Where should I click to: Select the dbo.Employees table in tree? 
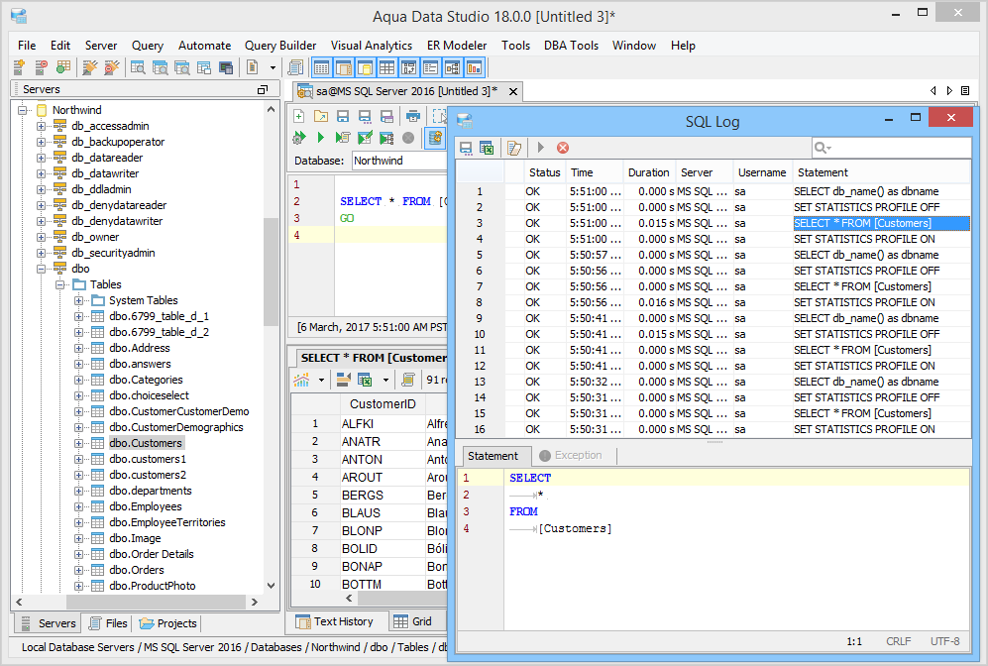[145, 506]
